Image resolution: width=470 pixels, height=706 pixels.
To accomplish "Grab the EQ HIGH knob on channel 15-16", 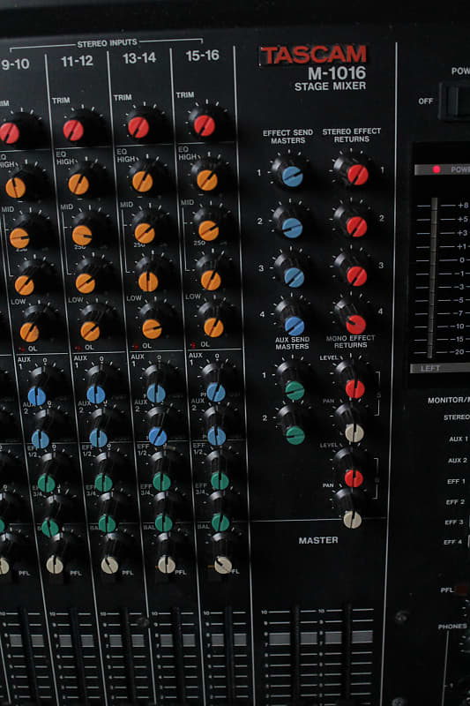I will click(207, 180).
